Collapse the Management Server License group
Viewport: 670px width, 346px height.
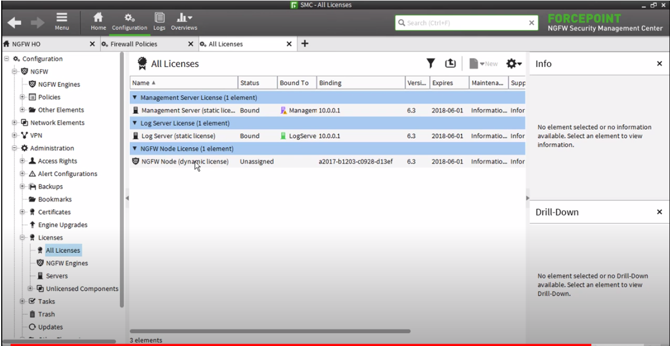click(135, 98)
